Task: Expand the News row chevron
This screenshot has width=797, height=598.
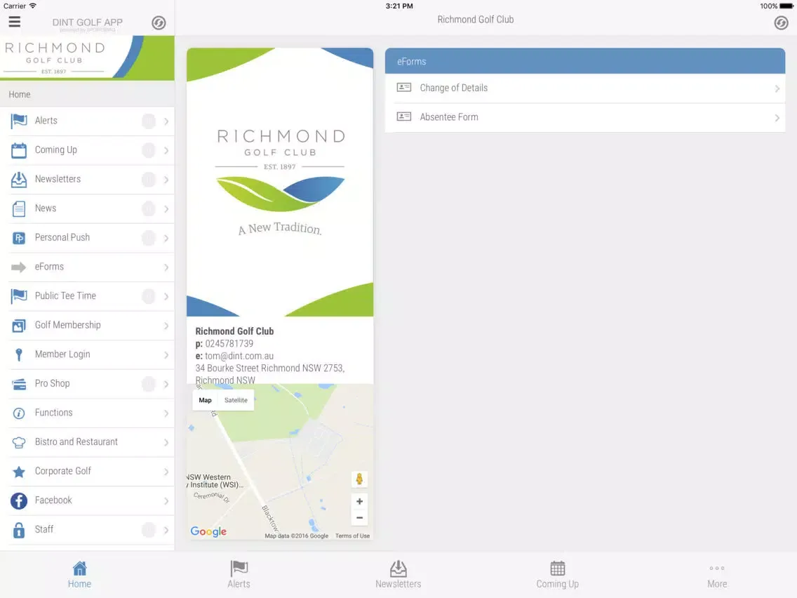Action: pos(166,209)
